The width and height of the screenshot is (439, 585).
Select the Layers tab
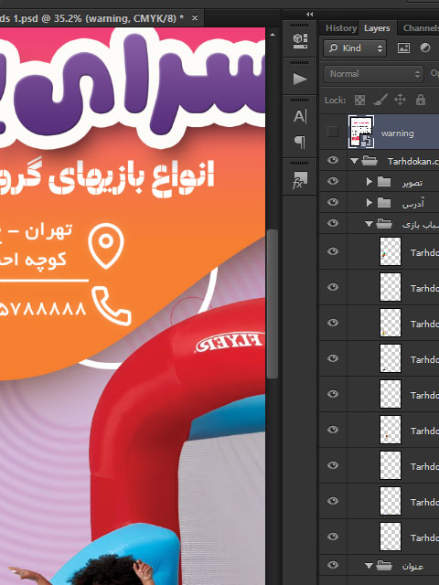tap(377, 28)
